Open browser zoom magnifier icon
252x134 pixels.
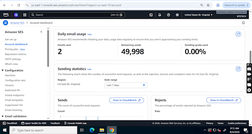click(x=202, y=5)
